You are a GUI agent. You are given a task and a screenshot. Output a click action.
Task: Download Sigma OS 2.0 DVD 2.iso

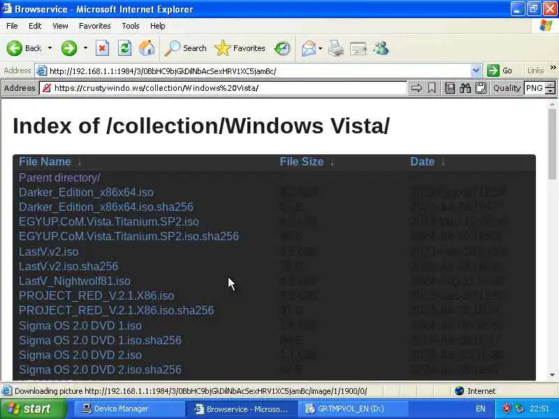pyautogui.click(x=80, y=355)
